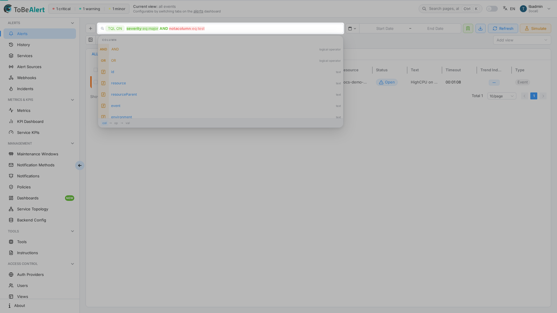Click the End Date field
The height and width of the screenshot is (313, 557).
pyautogui.click(x=435, y=28)
